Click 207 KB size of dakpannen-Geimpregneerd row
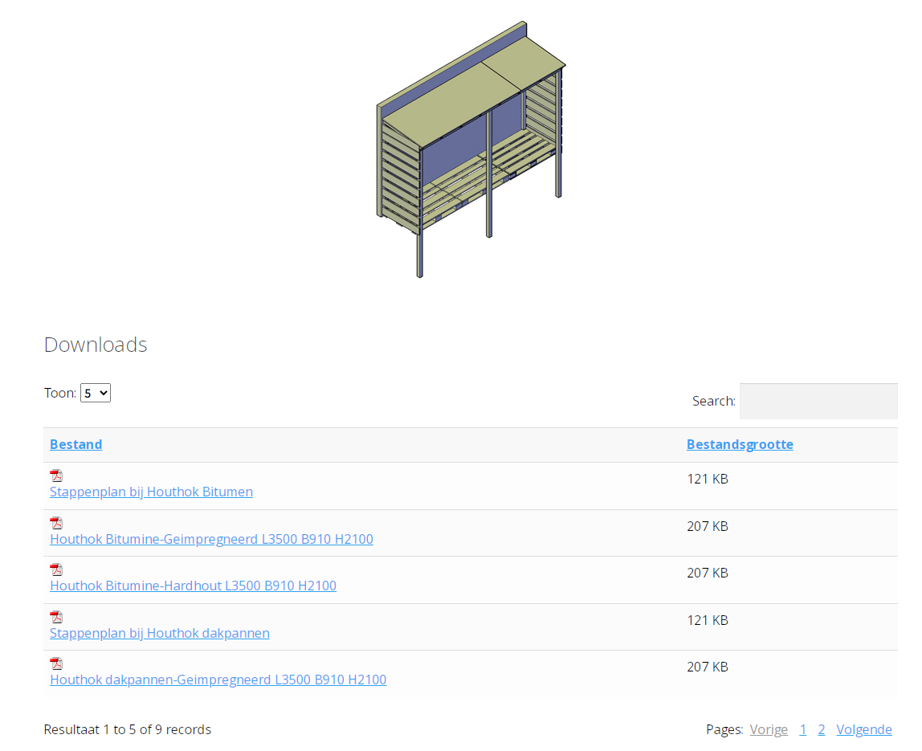Viewport: 922px width, 751px height. pos(708,667)
